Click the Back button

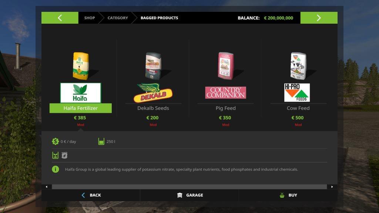91,195
